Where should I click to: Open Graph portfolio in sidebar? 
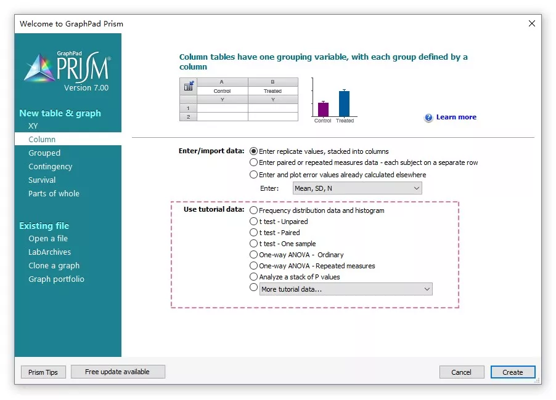(56, 279)
